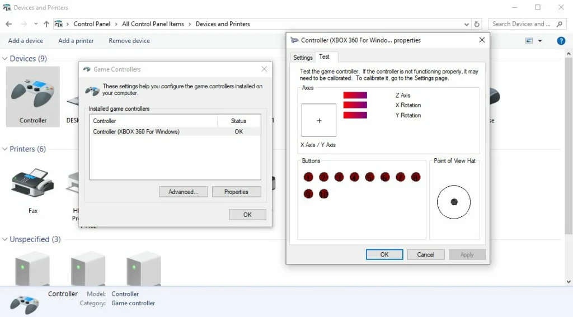Select the first unspecified tower device

click(32, 268)
